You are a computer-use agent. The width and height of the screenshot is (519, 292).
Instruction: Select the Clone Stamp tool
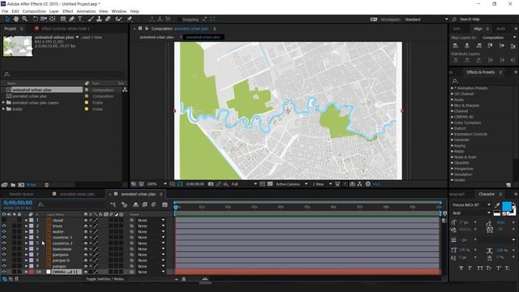[x=99, y=19]
